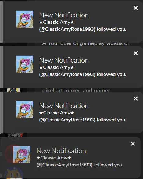143x179 pixels.
Task: Open the bottom 'New Notification' heading
Action: point(61,151)
